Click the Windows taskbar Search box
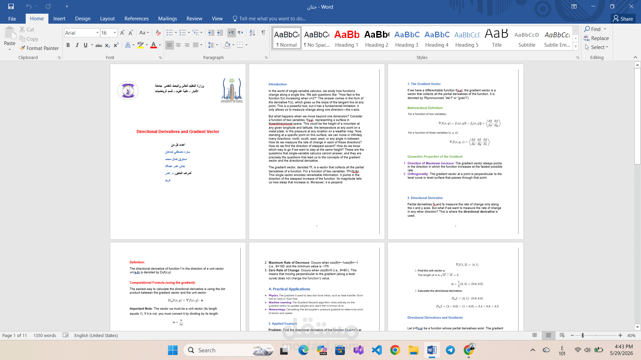 (229, 350)
